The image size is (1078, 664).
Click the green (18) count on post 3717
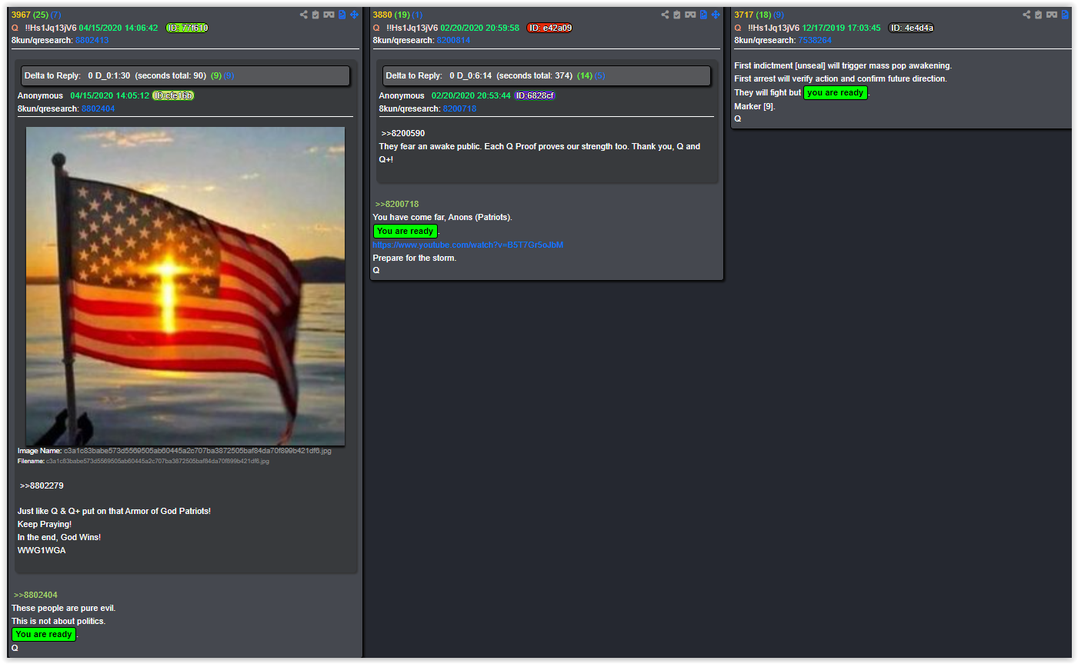(x=763, y=15)
